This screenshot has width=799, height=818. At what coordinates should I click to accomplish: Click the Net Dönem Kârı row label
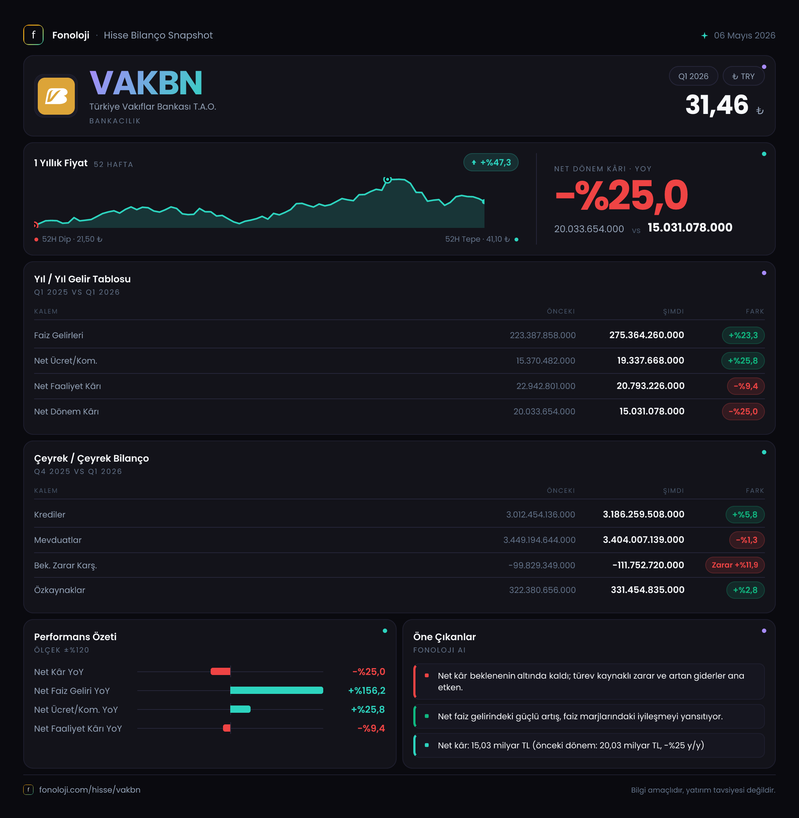pyautogui.click(x=66, y=411)
